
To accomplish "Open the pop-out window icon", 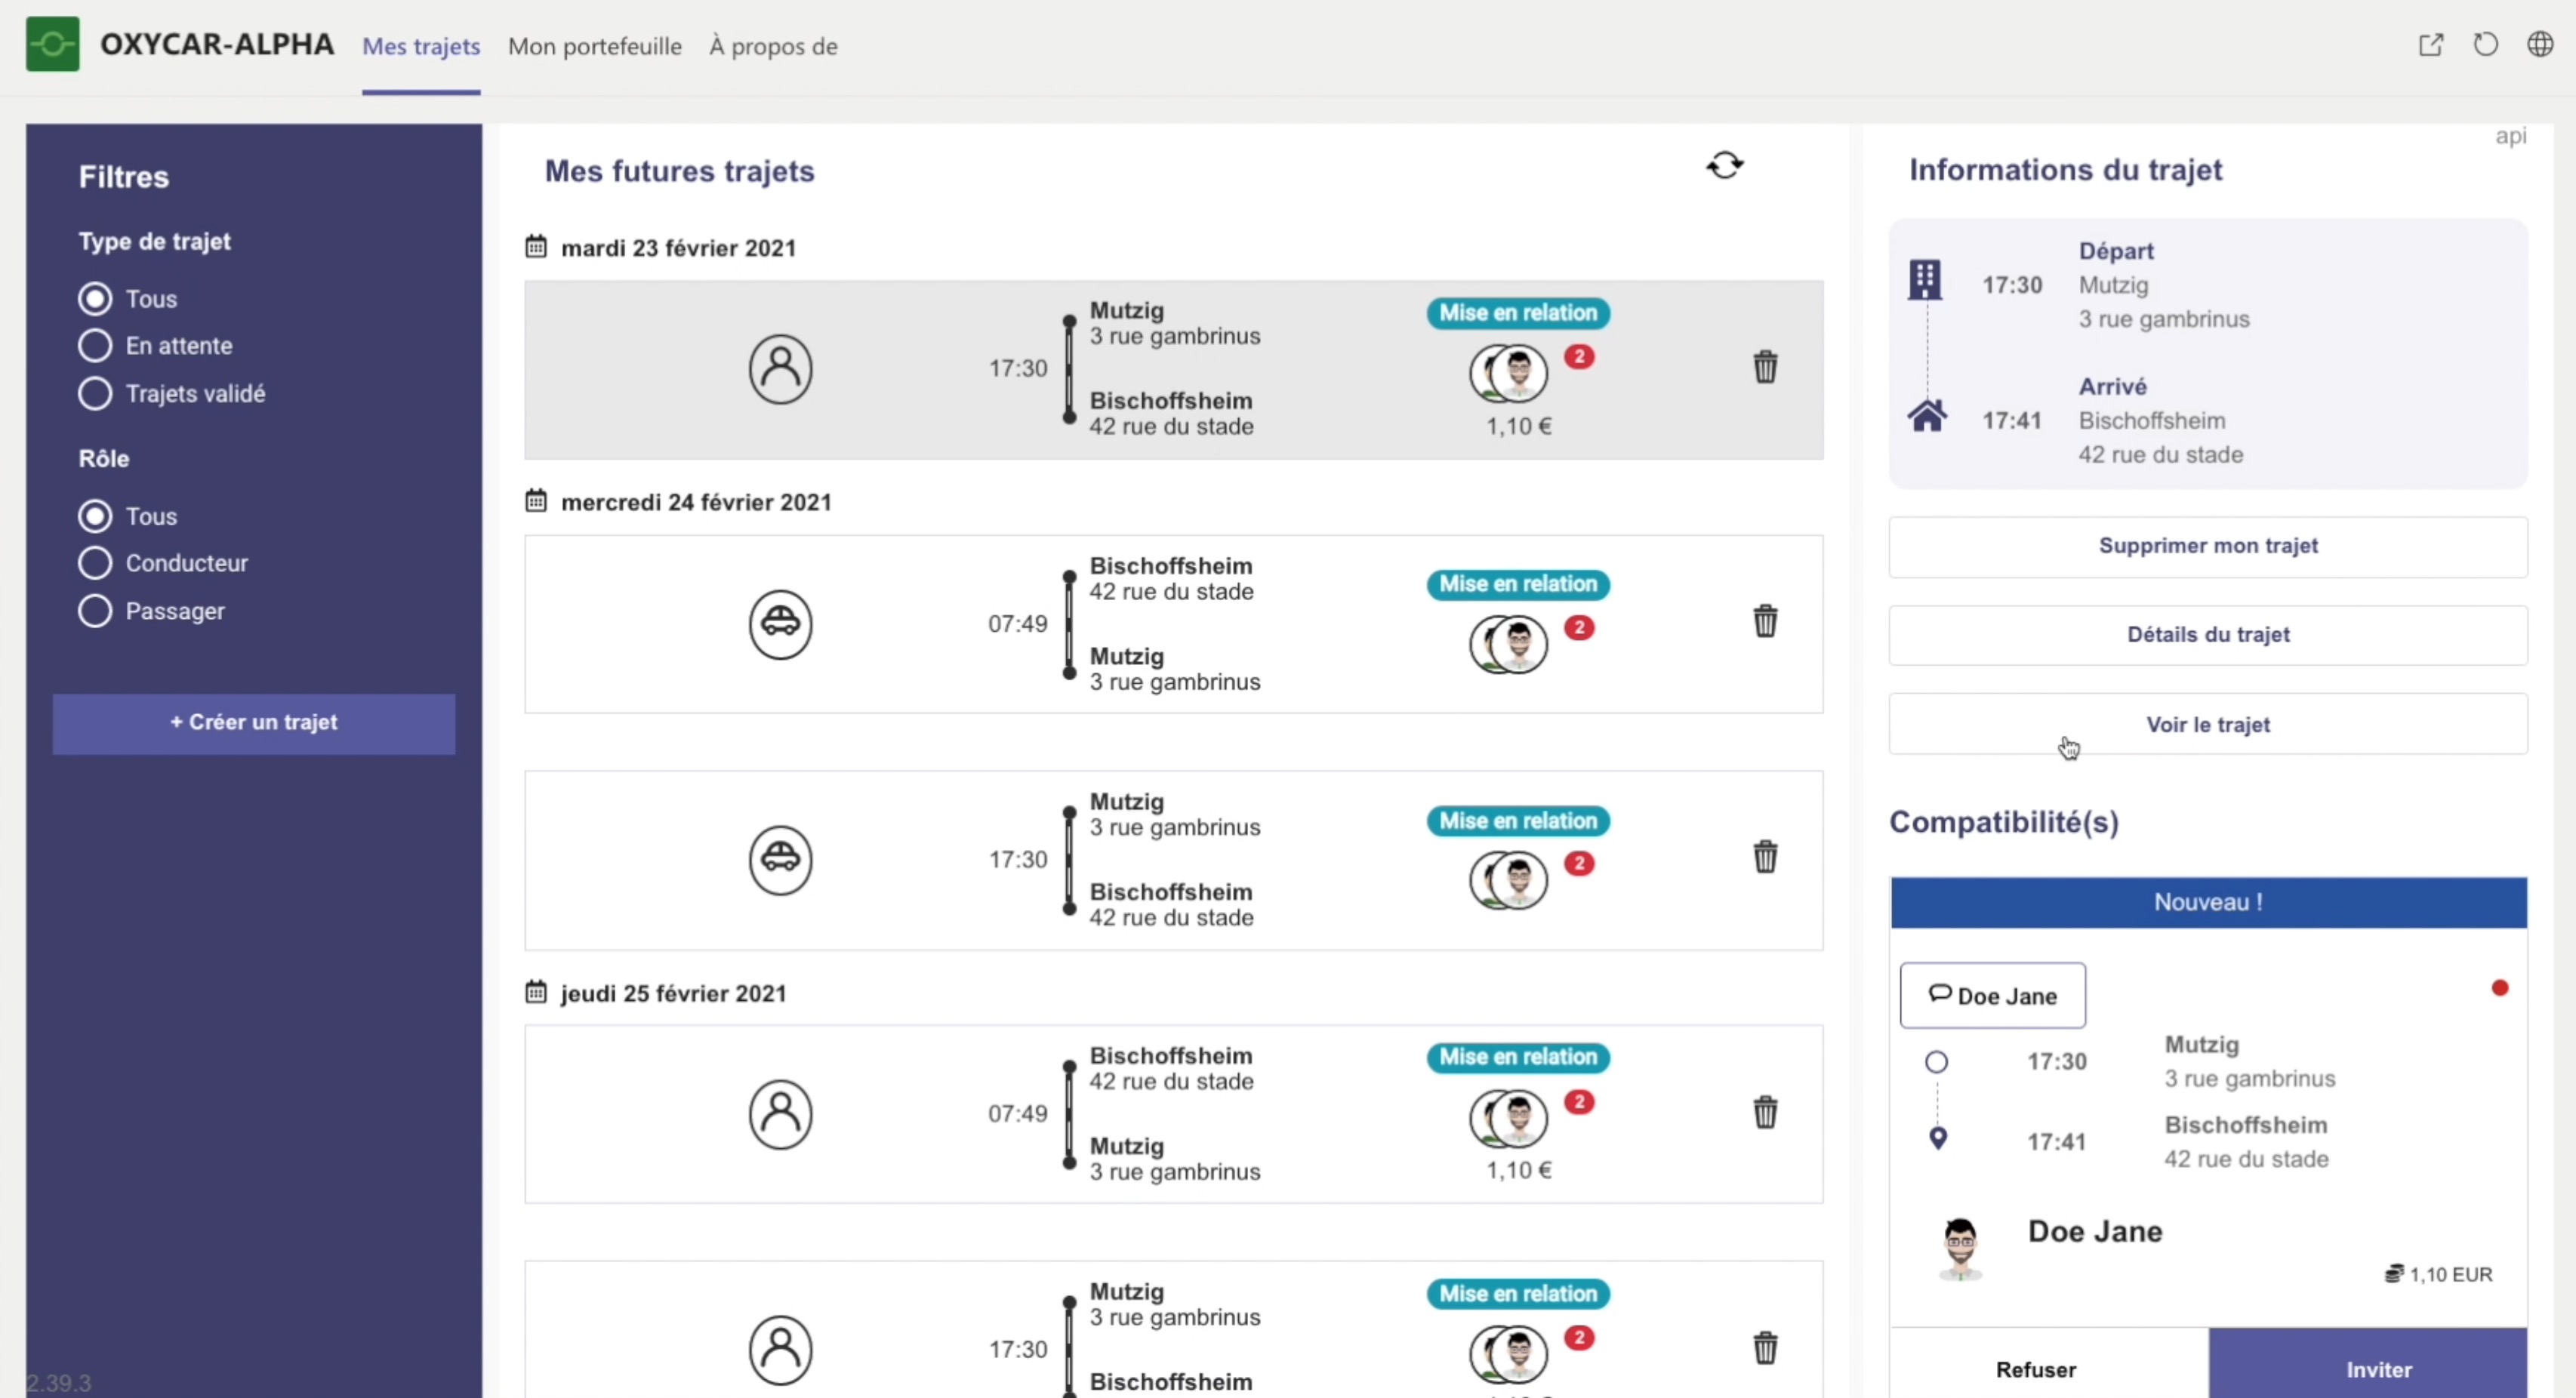I will pyautogui.click(x=2430, y=45).
